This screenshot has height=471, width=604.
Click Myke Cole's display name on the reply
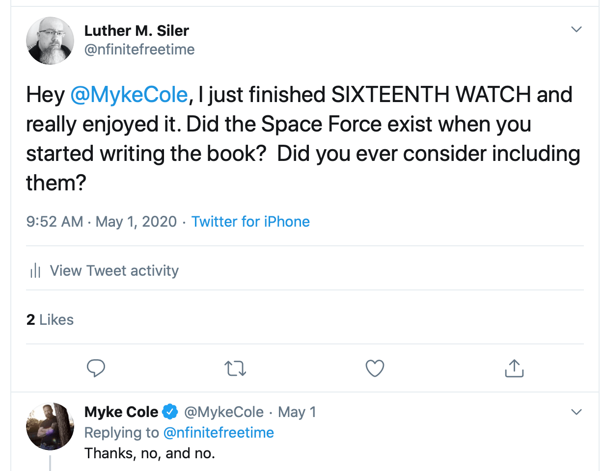click(x=121, y=412)
